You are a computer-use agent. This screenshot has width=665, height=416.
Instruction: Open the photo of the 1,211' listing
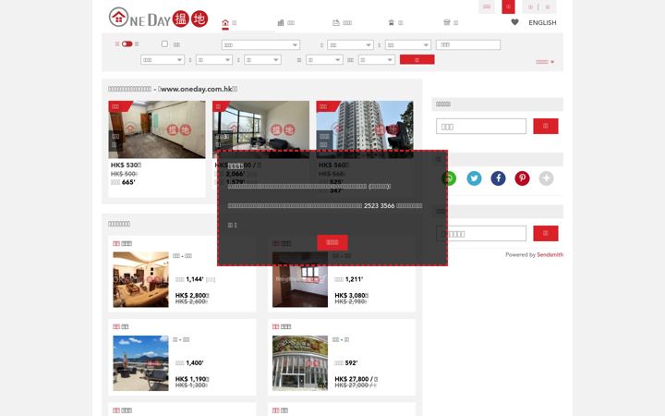click(300, 279)
